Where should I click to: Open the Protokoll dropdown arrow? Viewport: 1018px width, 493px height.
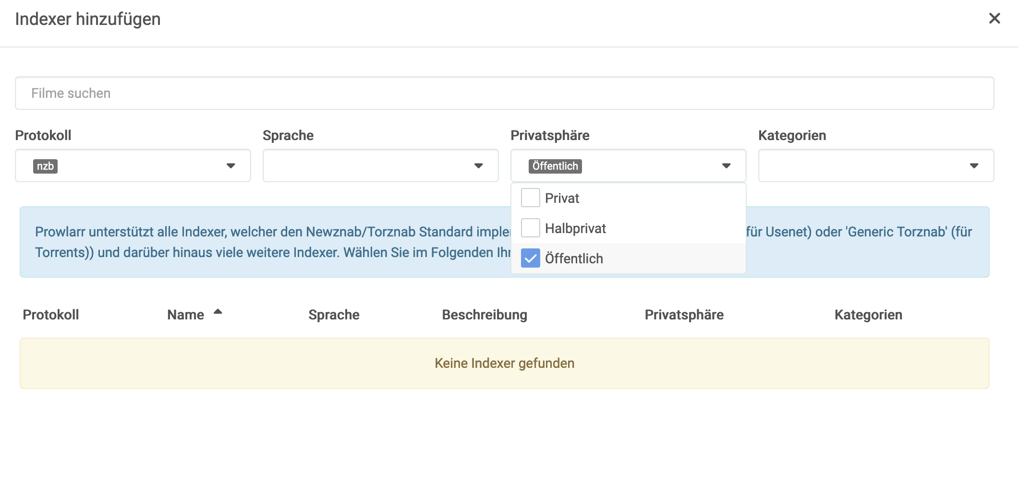[x=231, y=166]
